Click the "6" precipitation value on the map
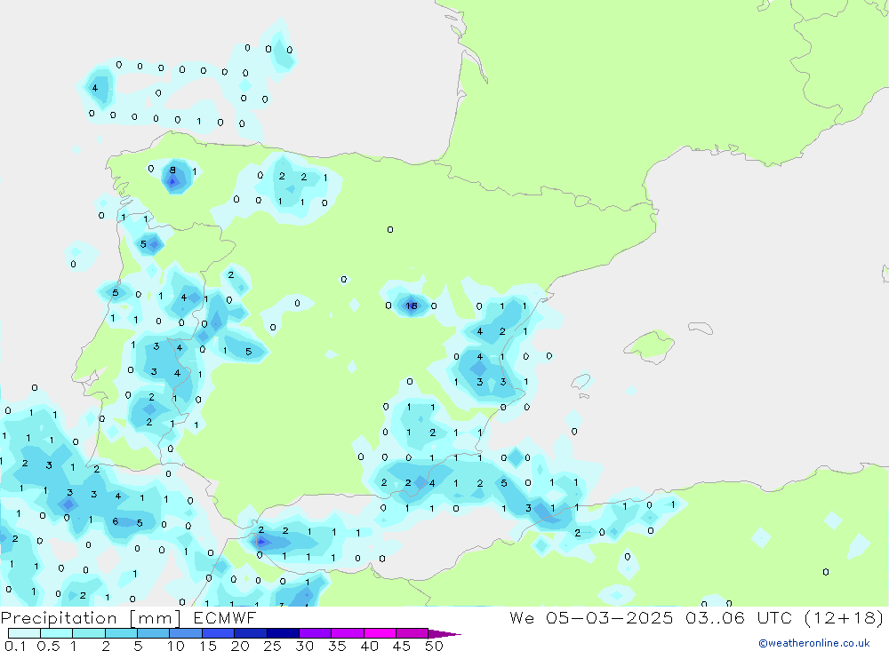Screen dimensions: 889x651 (x=115, y=521)
